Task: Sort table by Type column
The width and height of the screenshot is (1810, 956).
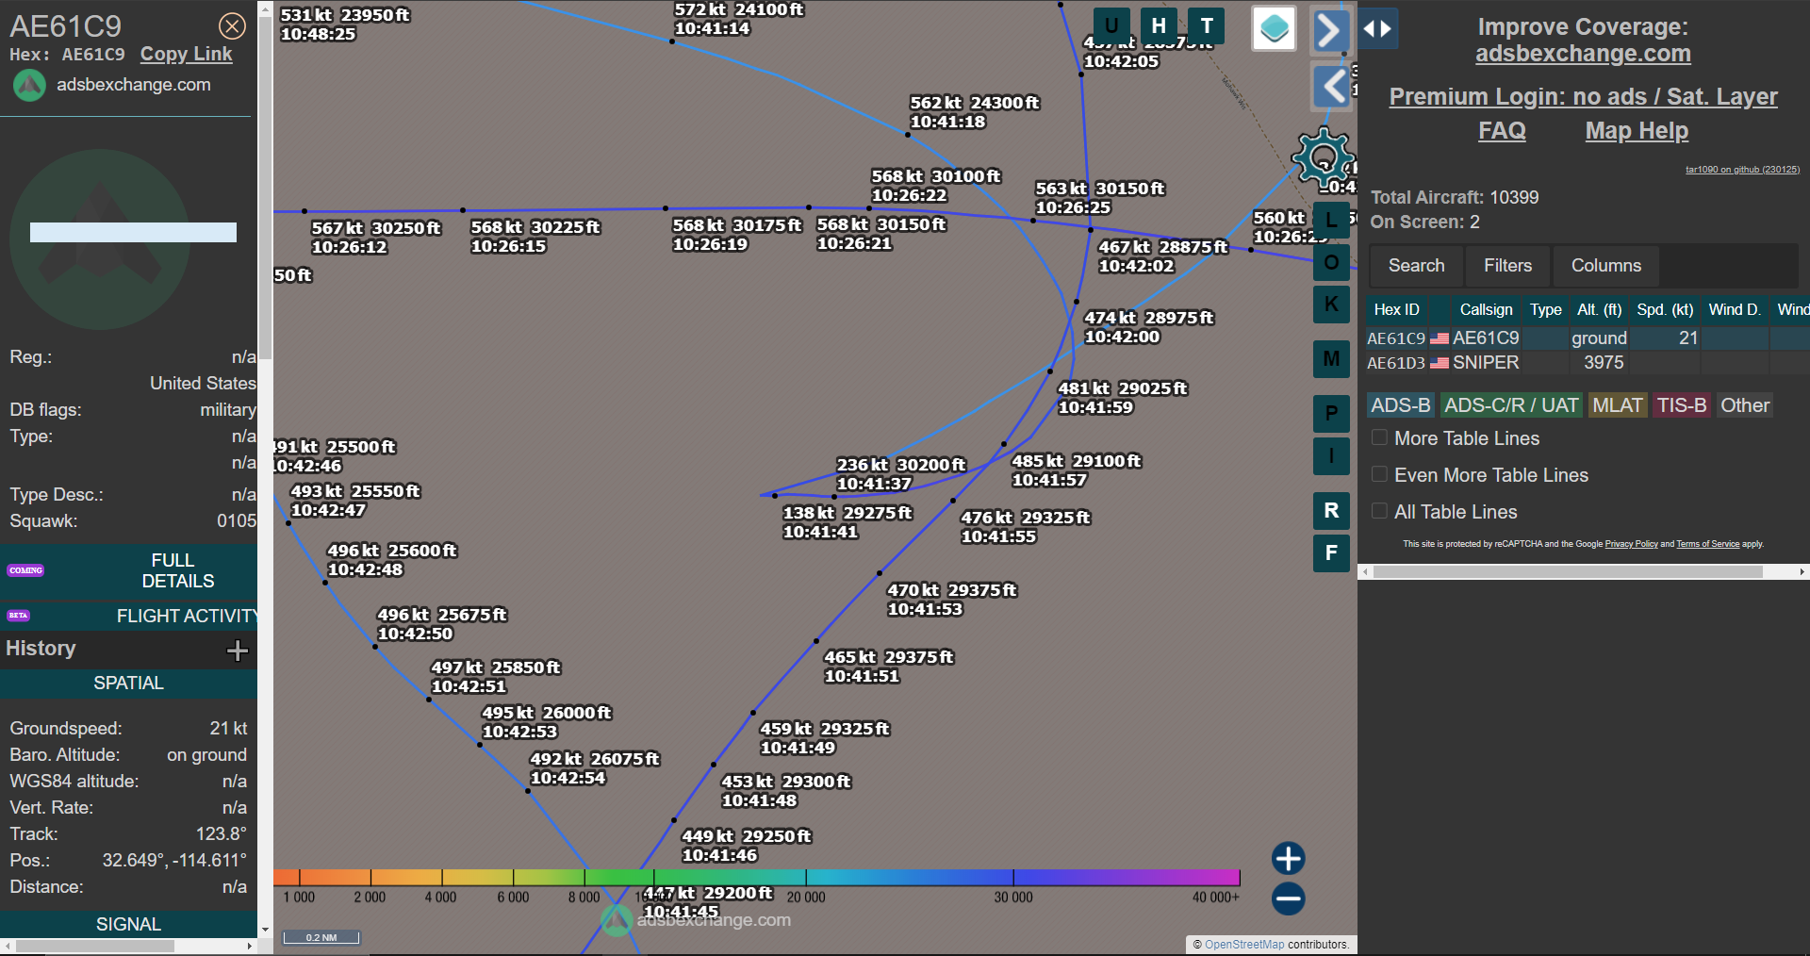Action: pos(1545,309)
